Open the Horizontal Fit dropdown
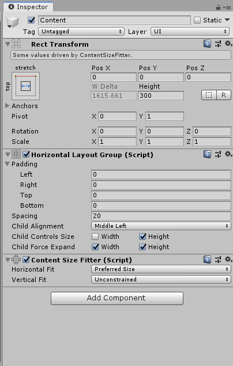Image resolution: width=233 pixels, height=366 pixels. point(161,269)
